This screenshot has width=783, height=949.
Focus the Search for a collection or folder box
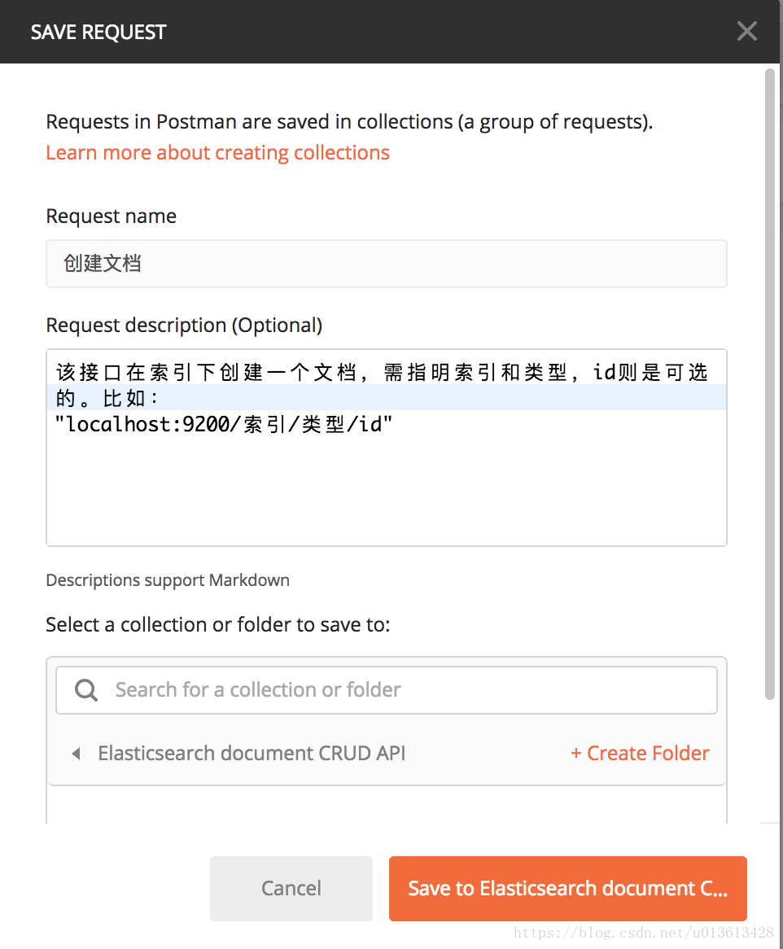pos(386,690)
